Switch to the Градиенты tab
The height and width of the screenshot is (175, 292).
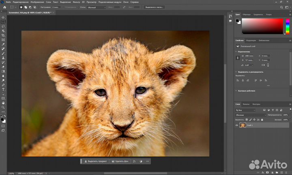click(258, 15)
